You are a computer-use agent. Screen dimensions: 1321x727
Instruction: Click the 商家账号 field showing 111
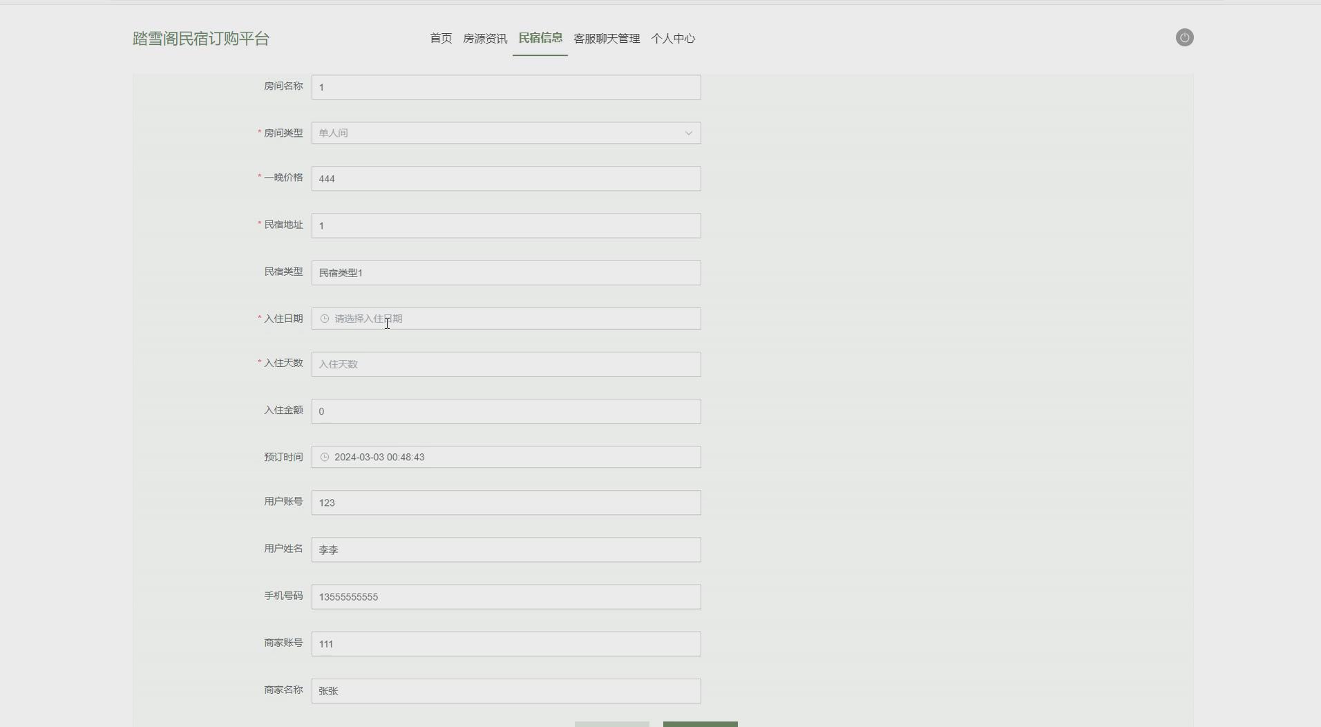506,643
